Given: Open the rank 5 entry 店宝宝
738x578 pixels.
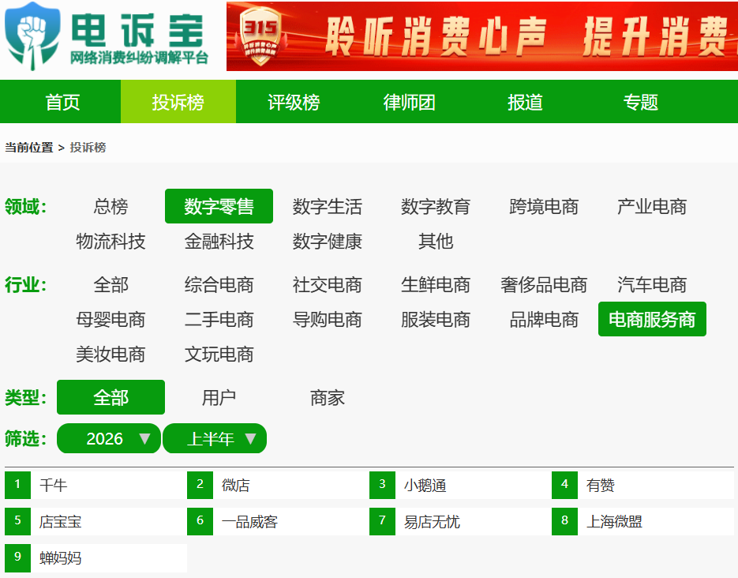Looking at the screenshot, I should click(x=96, y=521).
